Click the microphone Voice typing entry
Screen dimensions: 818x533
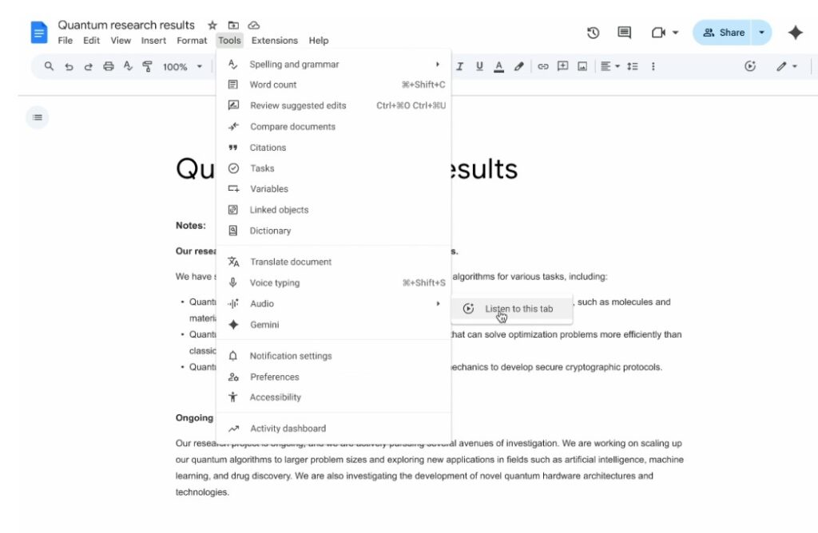point(334,282)
